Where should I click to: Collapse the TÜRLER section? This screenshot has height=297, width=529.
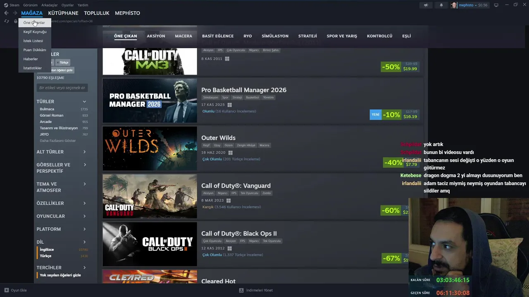84,101
